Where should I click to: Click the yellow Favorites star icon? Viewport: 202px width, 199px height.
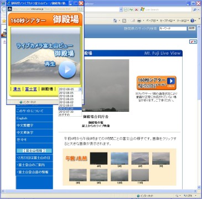4,21
